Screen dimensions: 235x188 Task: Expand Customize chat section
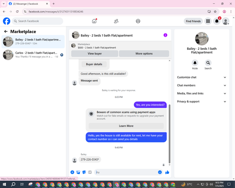[x=202, y=77]
